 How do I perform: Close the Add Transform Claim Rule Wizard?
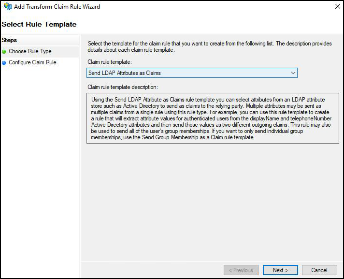(337, 7)
